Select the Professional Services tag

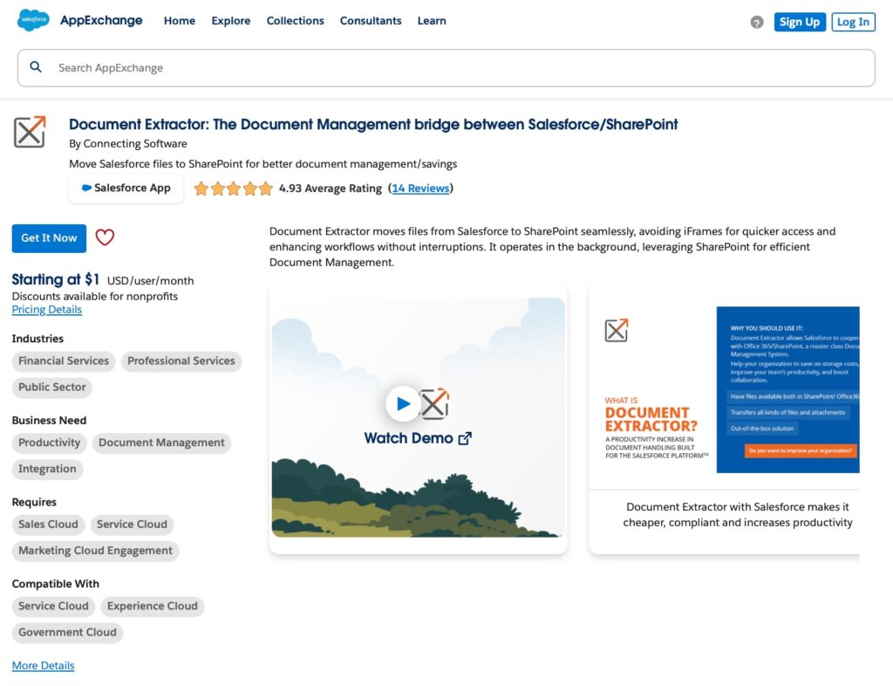point(181,361)
